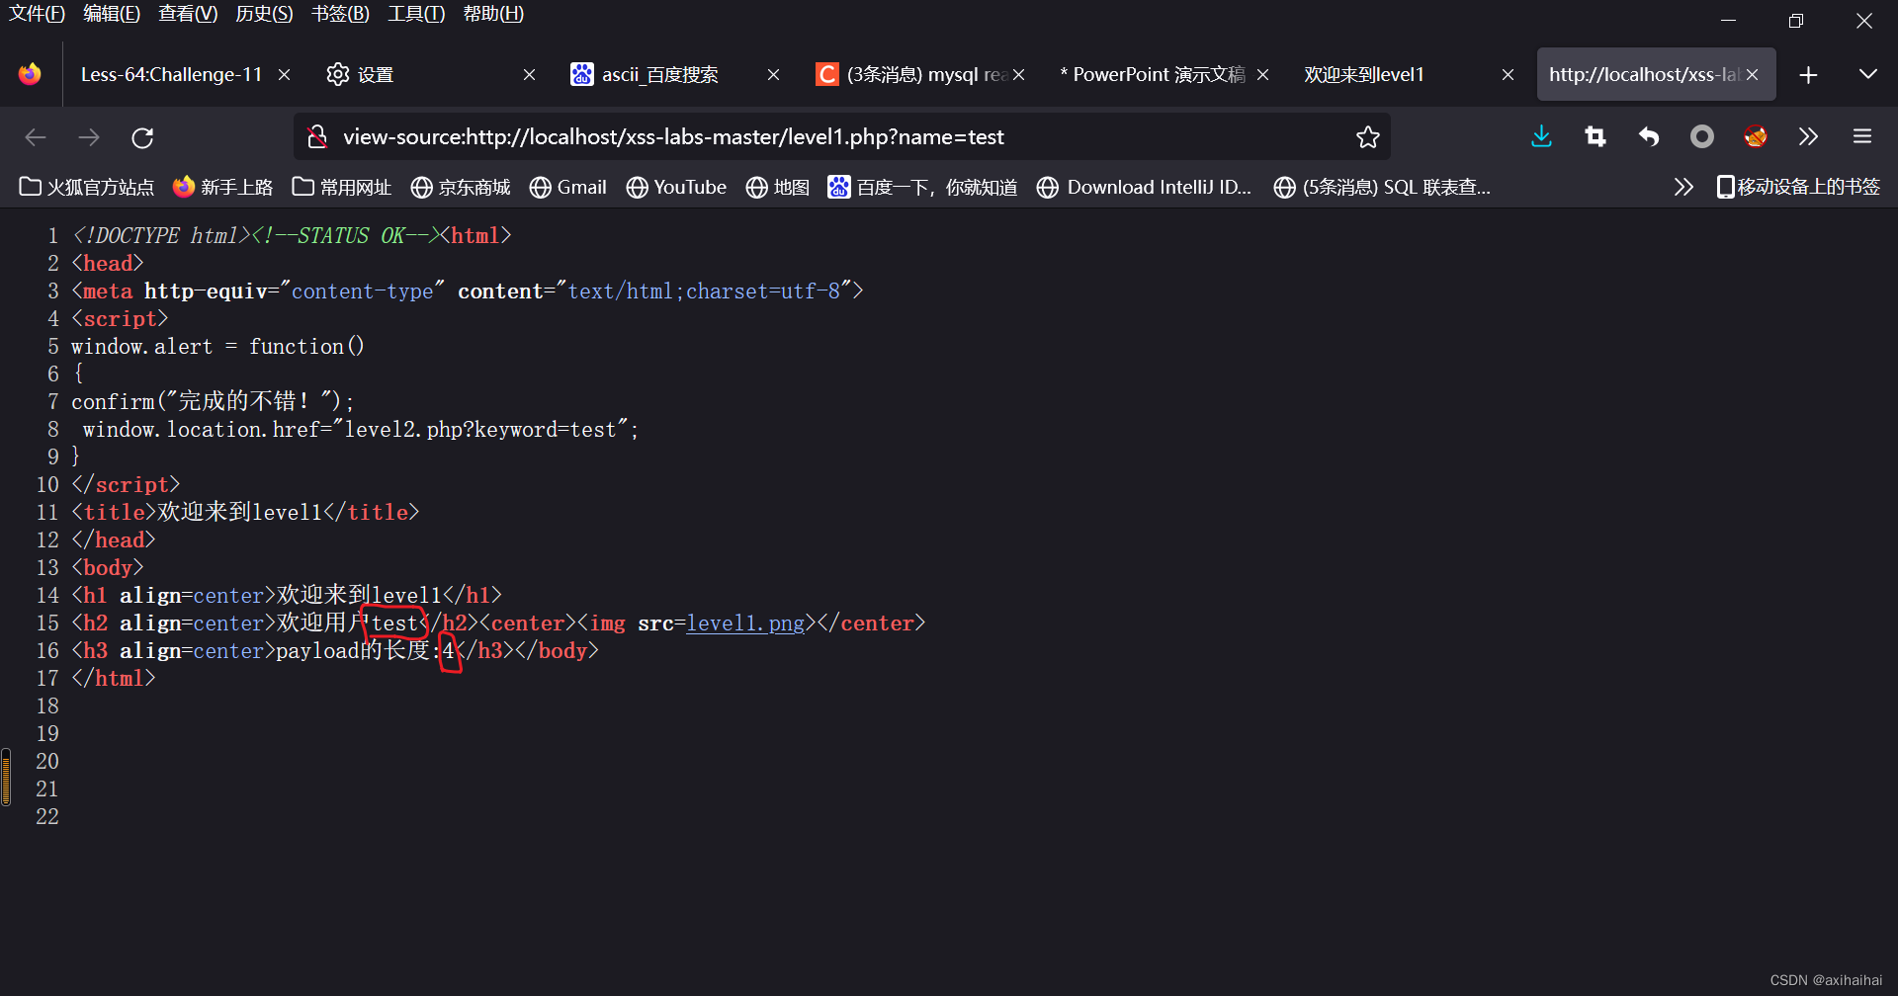Take a screenshot with the screenshot tool icon

point(1595,137)
